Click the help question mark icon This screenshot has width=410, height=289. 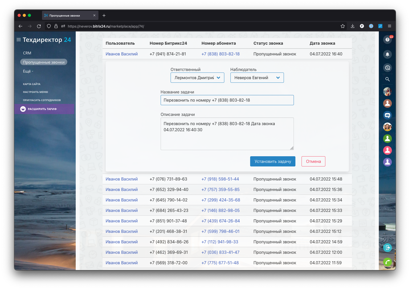coord(387,40)
